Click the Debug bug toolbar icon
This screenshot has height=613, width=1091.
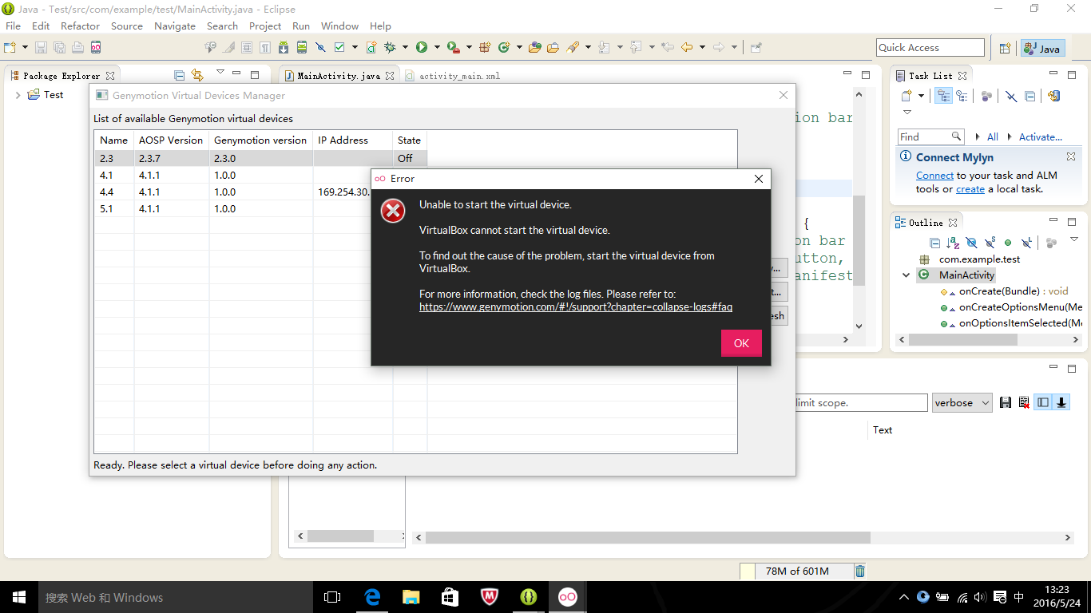390,47
